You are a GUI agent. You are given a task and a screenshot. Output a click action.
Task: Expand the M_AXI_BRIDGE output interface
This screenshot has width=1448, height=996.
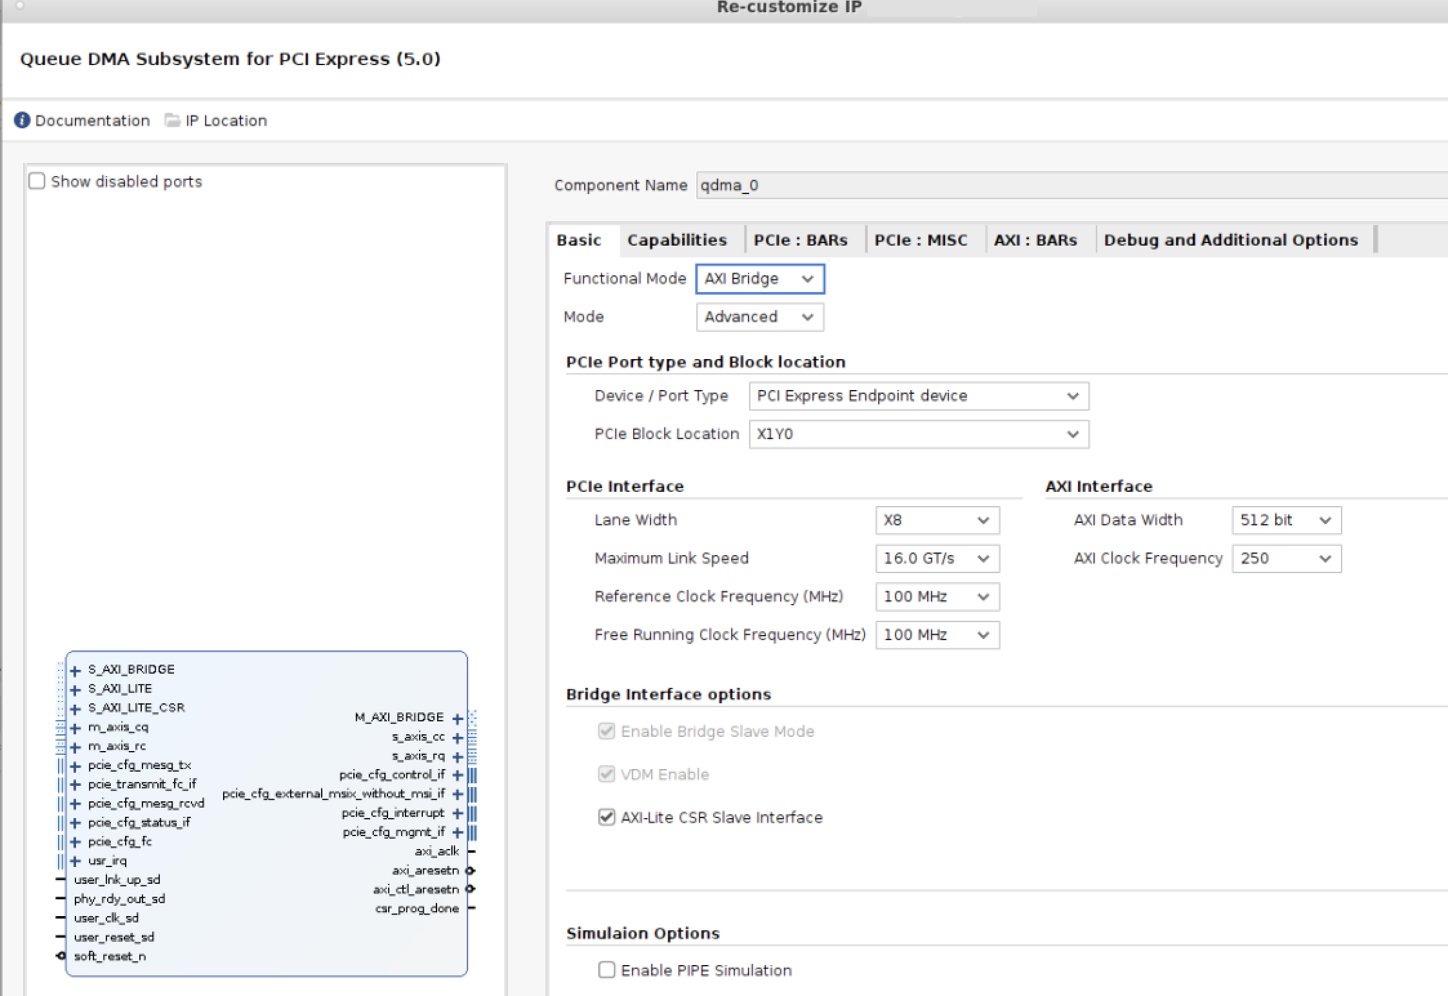pyautogui.click(x=457, y=717)
